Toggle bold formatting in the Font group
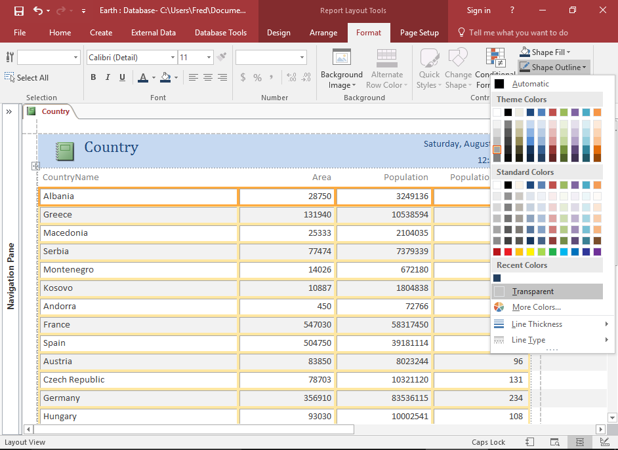The width and height of the screenshot is (618, 450). pyautogui.click(x=93, y=77)
